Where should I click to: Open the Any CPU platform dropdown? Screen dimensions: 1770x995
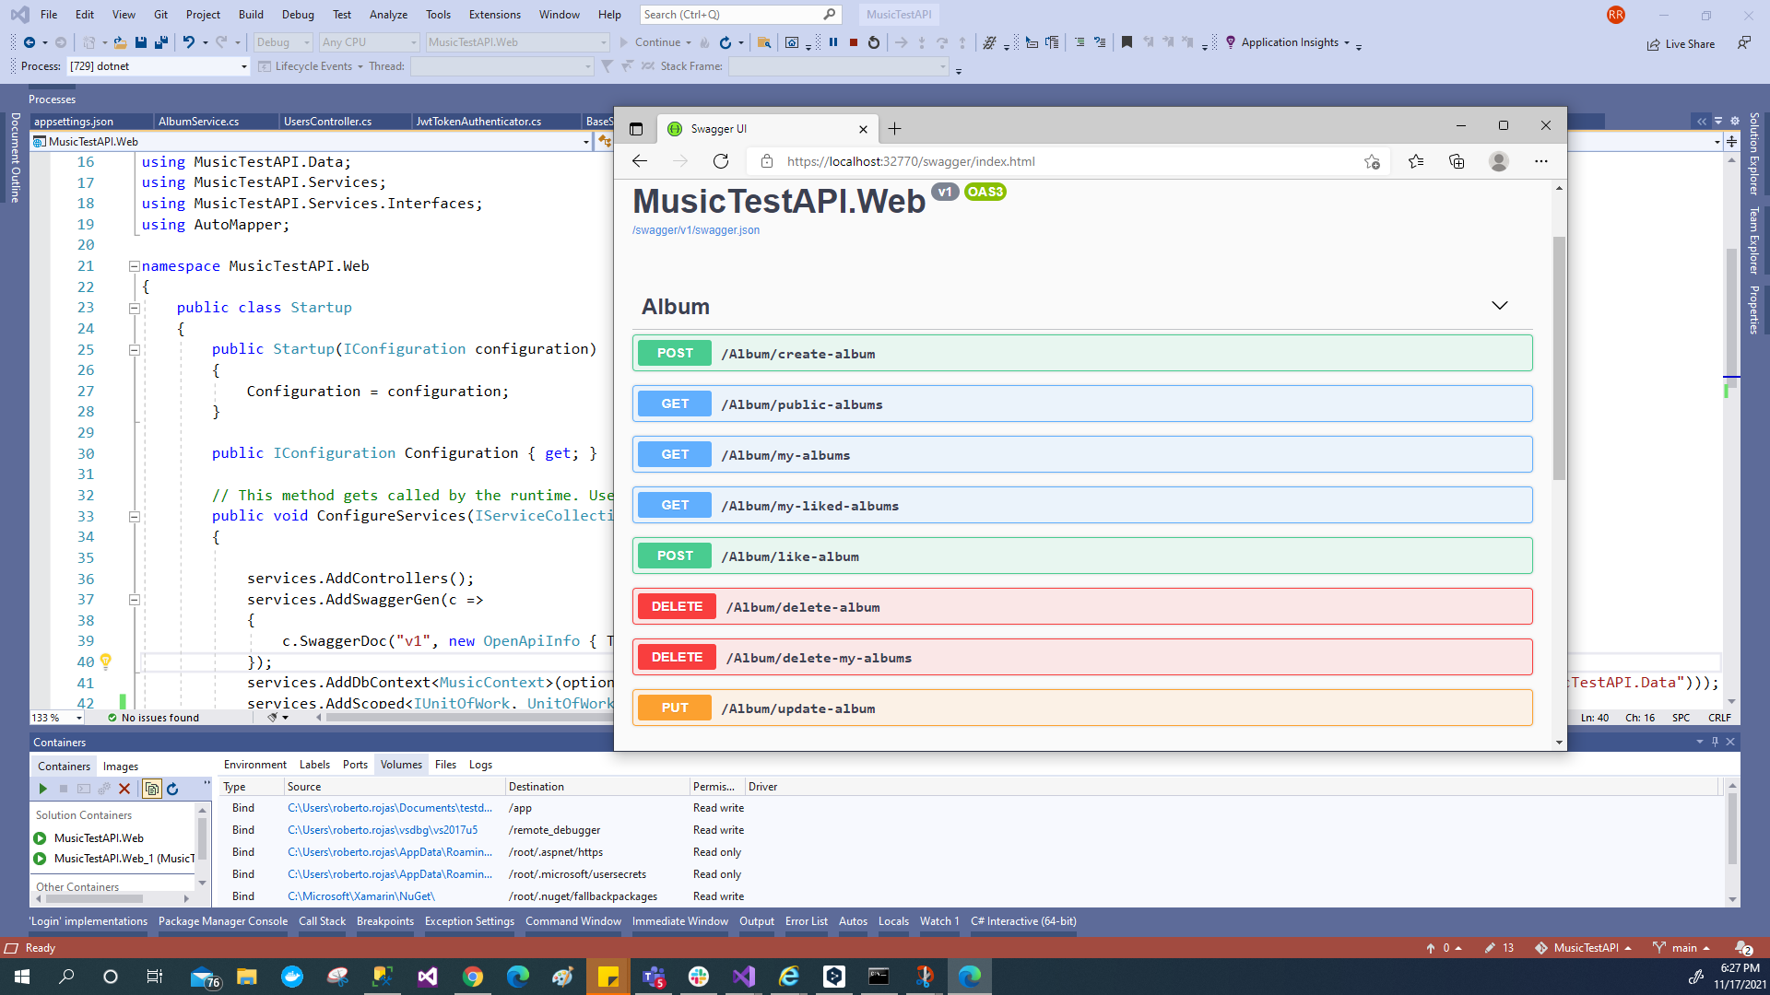click(369, 42)
